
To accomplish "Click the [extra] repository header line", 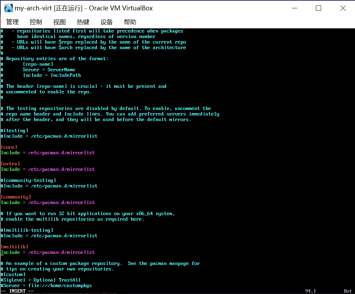I will (x=10, y=164).
